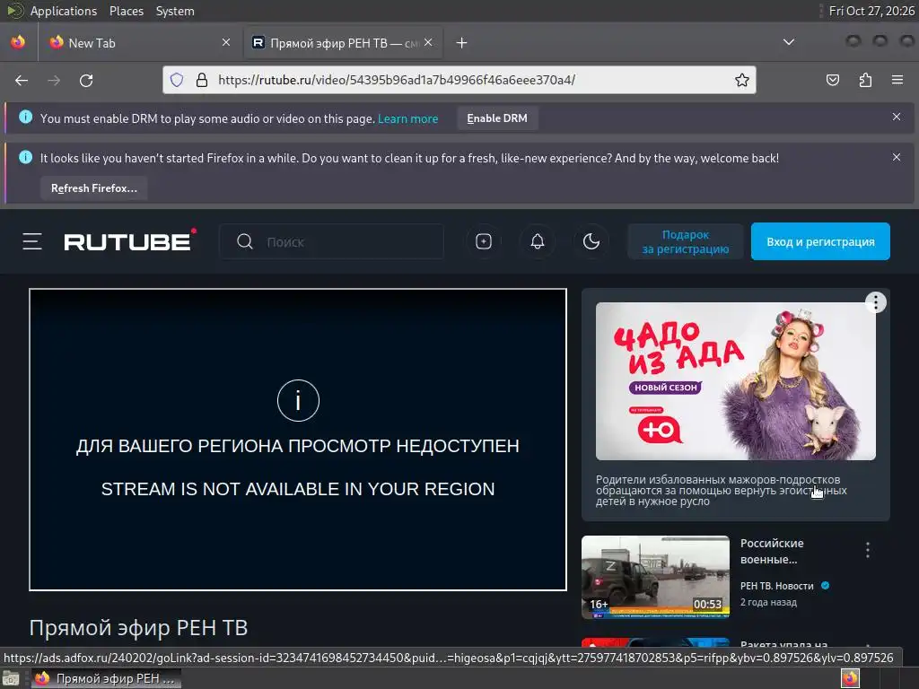Open the notifications bell
The image size is (919, 689).
[x=538, y=241]
